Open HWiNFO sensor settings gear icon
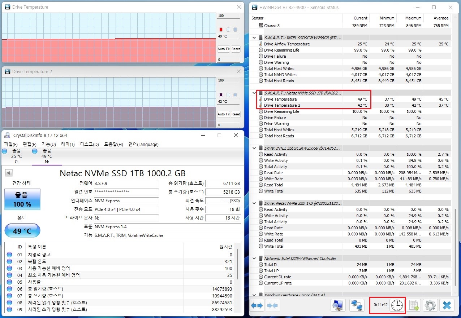 click(430, 305)
